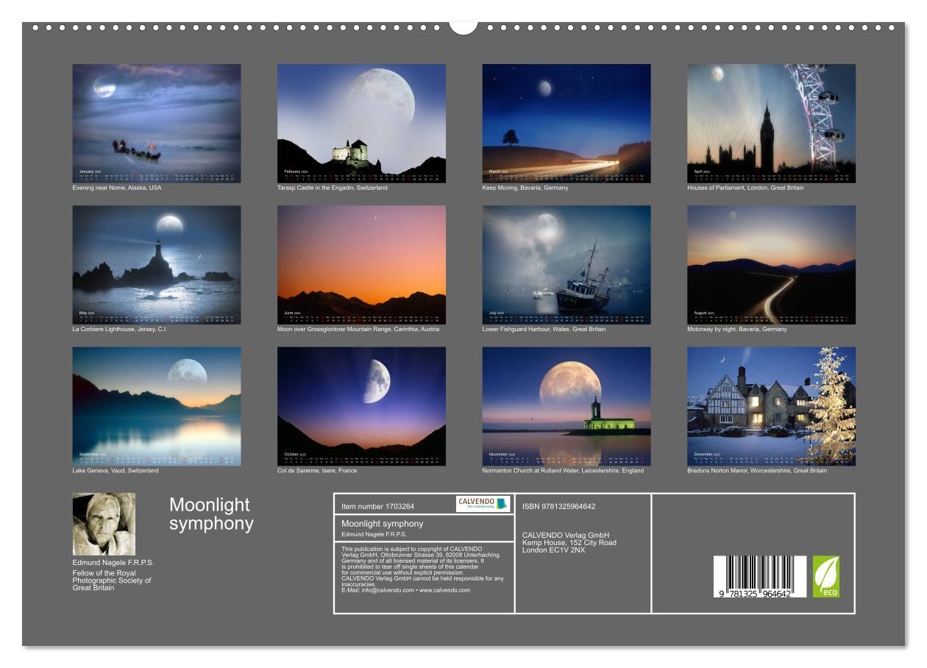Open the Tarasp Castle February image

[x=361, y=124]
